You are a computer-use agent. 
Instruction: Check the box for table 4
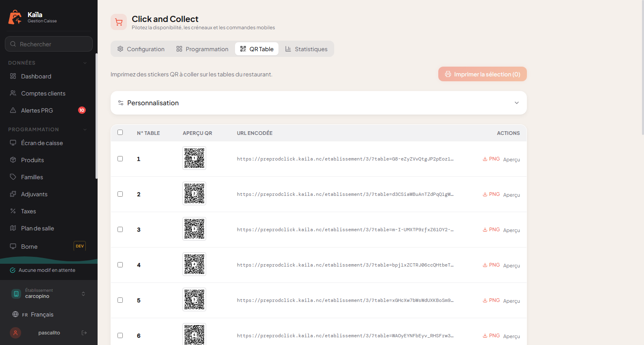pyautogui.click(x=120, y=265)
